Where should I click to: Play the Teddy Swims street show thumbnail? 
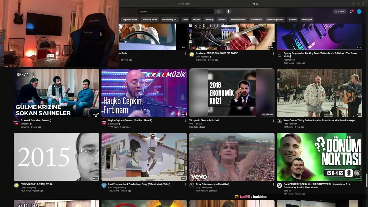pyautogui.click(x=319, y=93)
